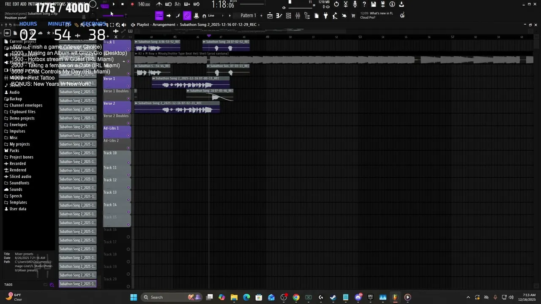Open Windows Start button on taskbar
The height and width of the screenshot is (304, 541).
pyautogui.click(x=134, y=297)
